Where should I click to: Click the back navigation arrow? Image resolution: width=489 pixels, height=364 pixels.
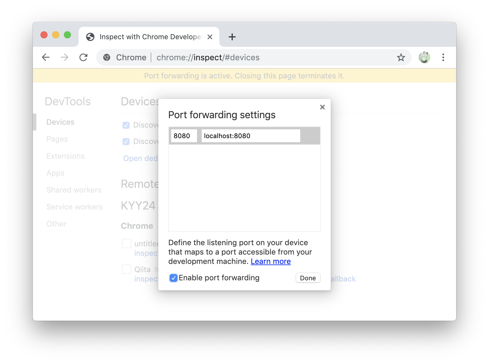[x=46, y=57]
